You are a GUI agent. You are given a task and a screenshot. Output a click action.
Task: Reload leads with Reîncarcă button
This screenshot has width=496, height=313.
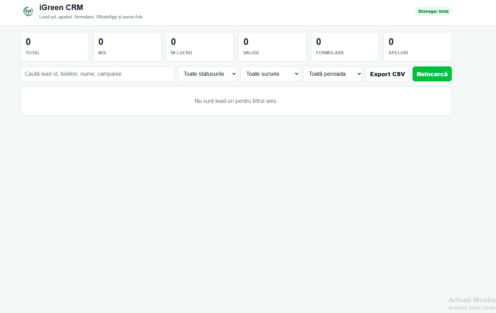[432, 74]
